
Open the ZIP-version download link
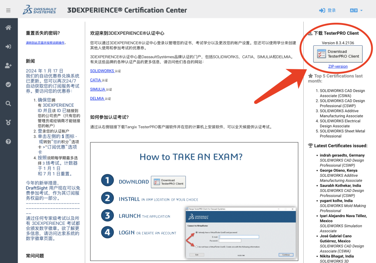(338, 66)
